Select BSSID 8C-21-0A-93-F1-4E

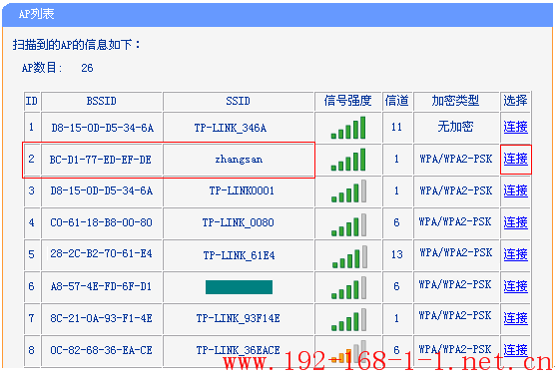[x=101, y=318]
